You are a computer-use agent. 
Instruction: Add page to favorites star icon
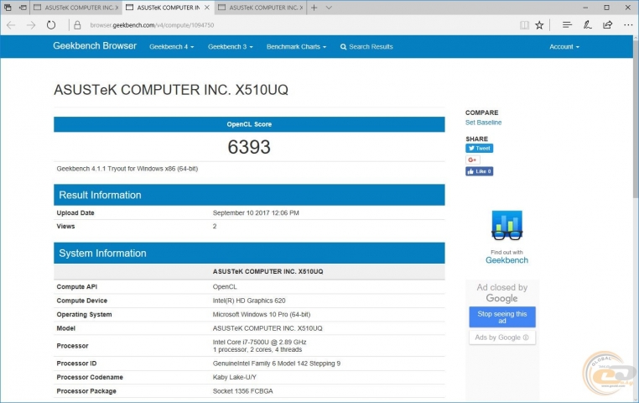539,25
